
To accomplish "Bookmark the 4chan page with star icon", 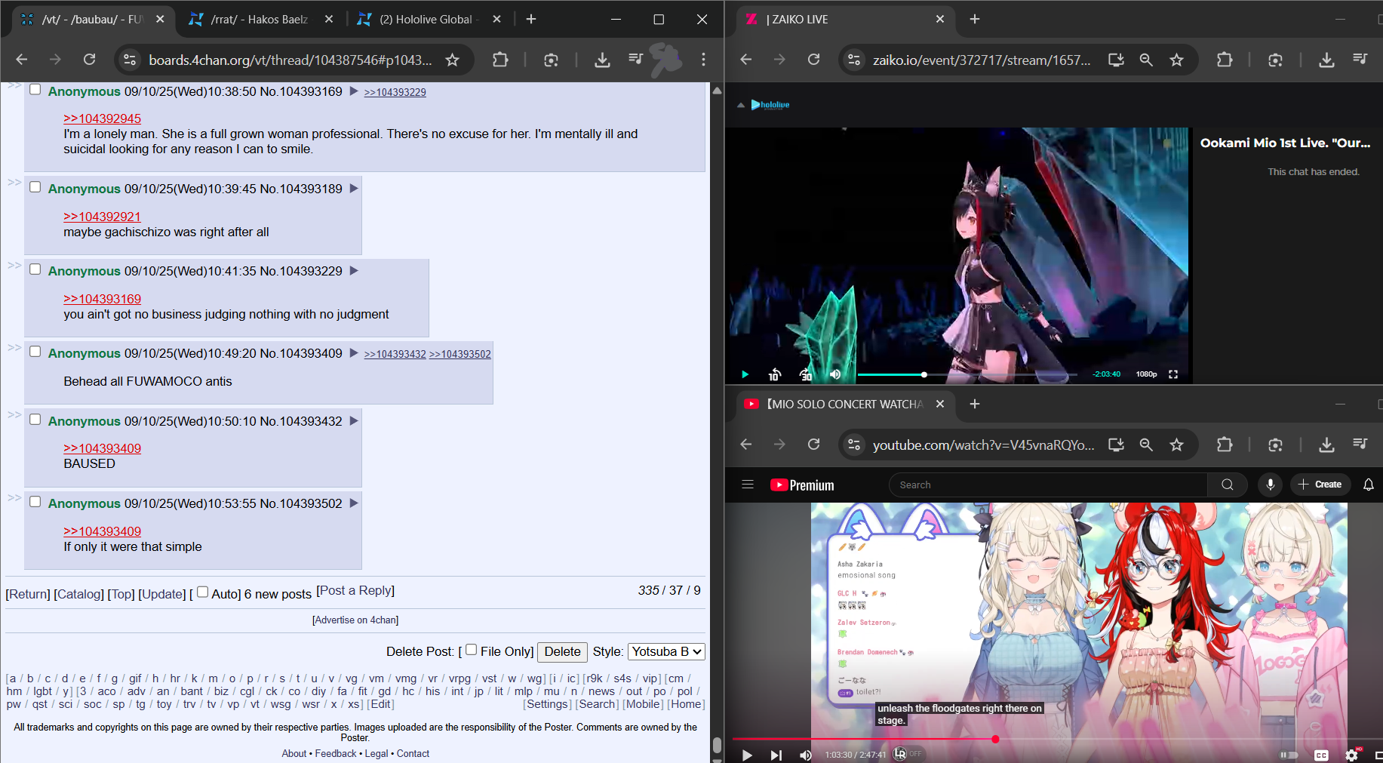I will click(452, 60).
